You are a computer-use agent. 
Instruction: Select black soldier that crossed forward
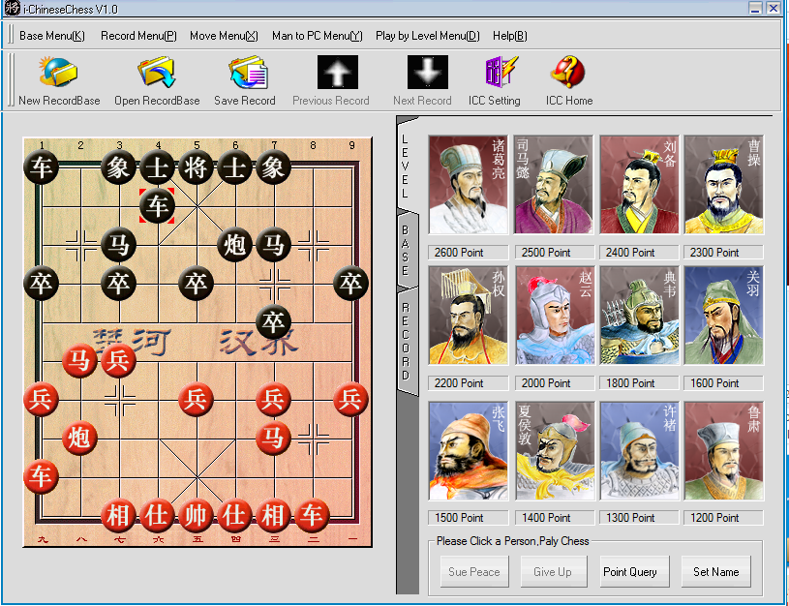point(273,322)
